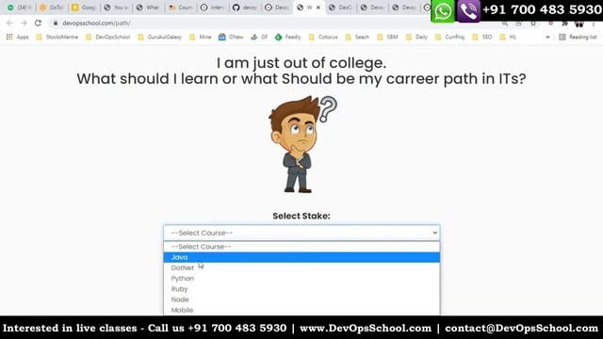Open the Reading list panel
Image resolution: width=603 pixels, height=339 pixels.
coord(578,37)
